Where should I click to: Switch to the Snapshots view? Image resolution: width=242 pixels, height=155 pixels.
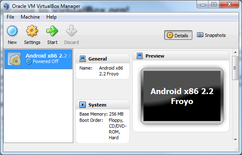click(211, 35)
